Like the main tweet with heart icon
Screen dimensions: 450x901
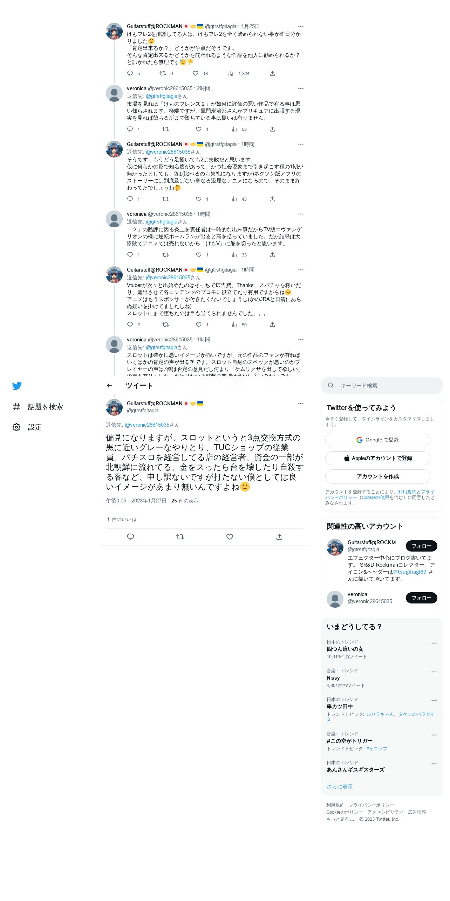[230, 537]
